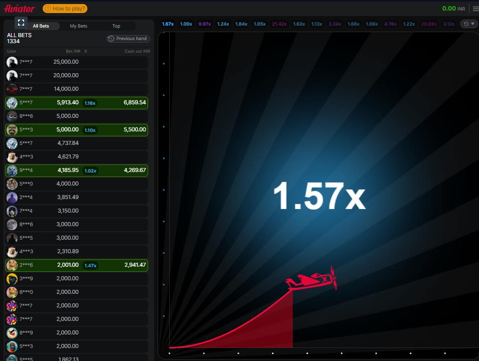The height and width of the screenshot is (361, 479).
Task: Click the 0.00 INR balance
Action: [453, 9]
